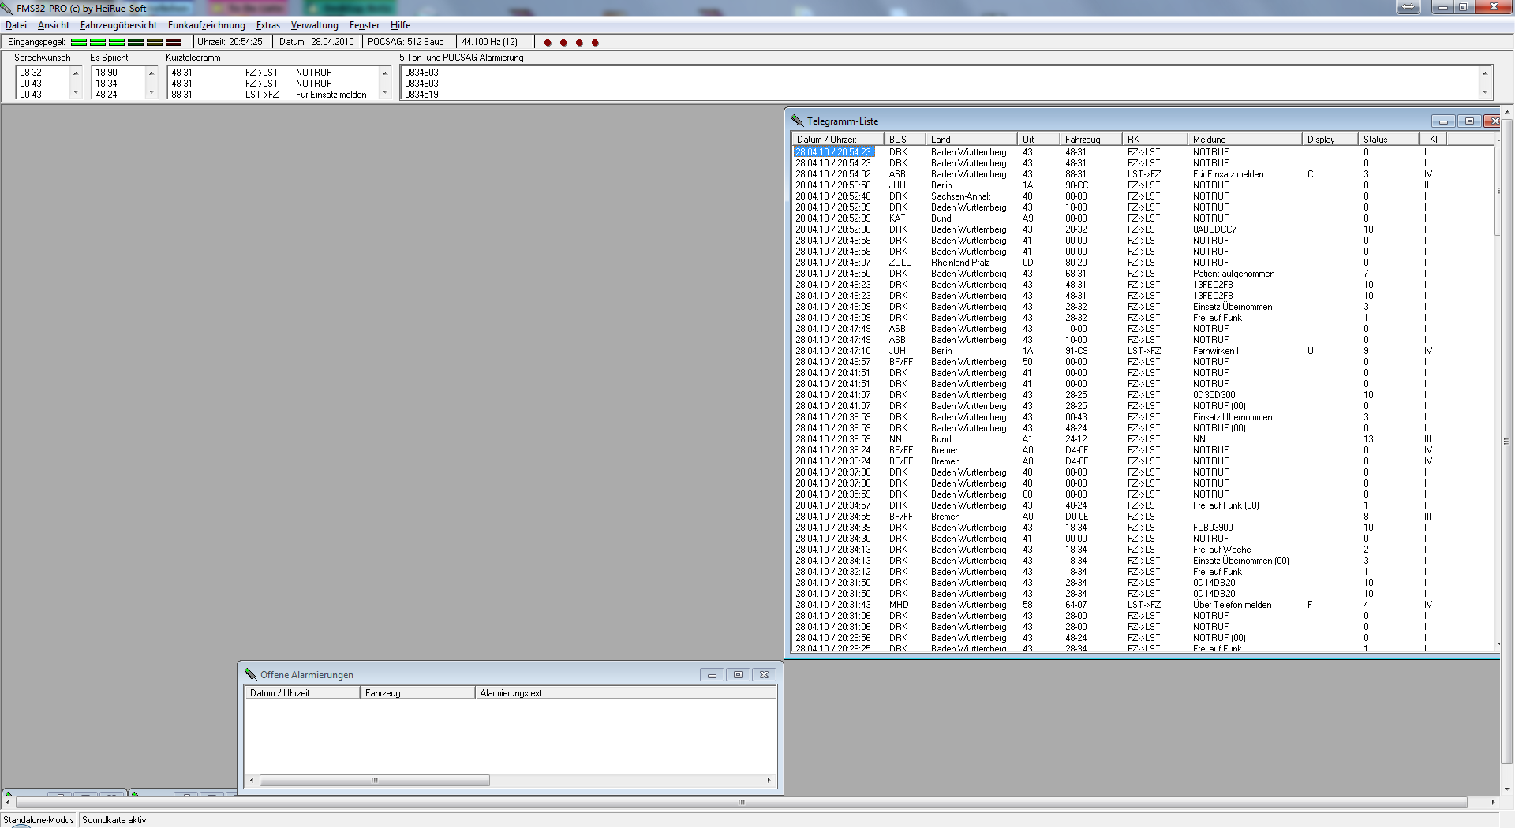1515x828 pixels.
Task: Select the KAT Bund telegram row
Action: [1143, 218]
